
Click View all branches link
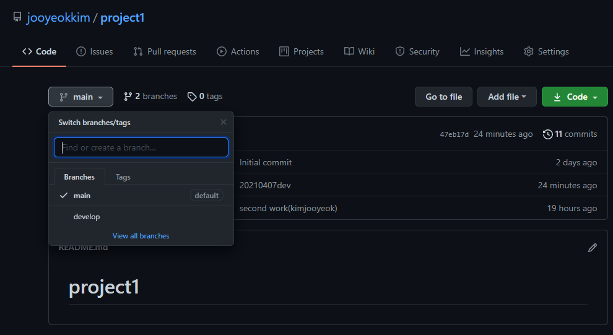pos(141,236)
